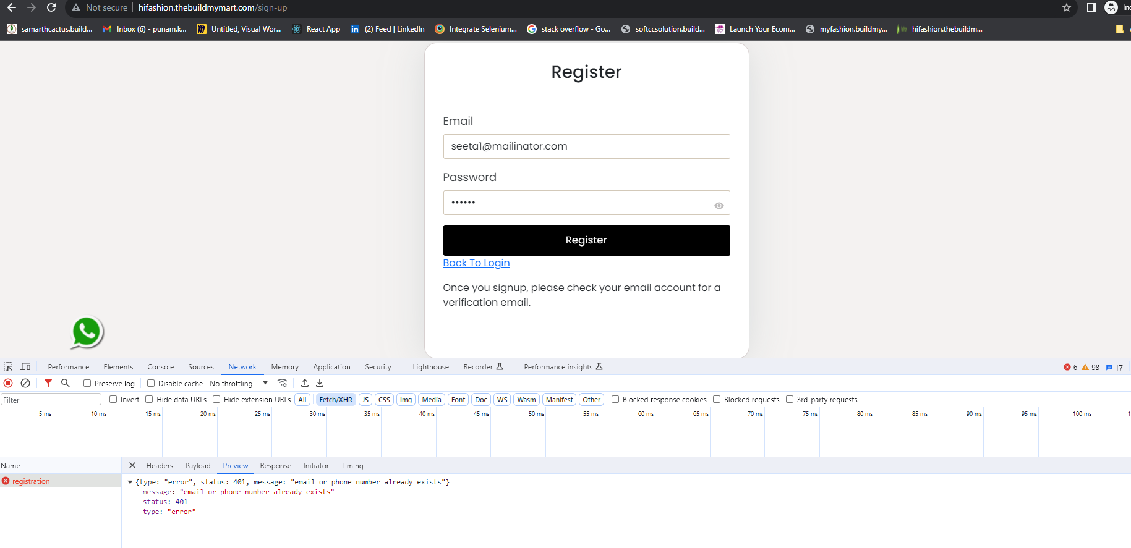This screenshot has width=1131, height=548.
Task: Open the side panel icon in browser toolbar
Action: pos(1091,7)
